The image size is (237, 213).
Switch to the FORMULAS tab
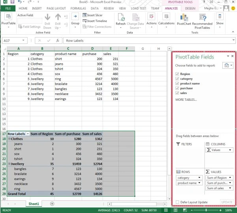[78, 8]
